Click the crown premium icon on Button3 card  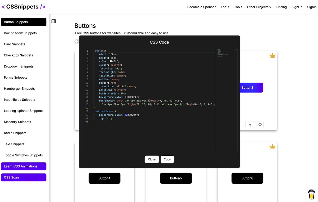click(272, 56)
